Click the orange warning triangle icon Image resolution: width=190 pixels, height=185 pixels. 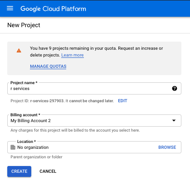point(19,51)
